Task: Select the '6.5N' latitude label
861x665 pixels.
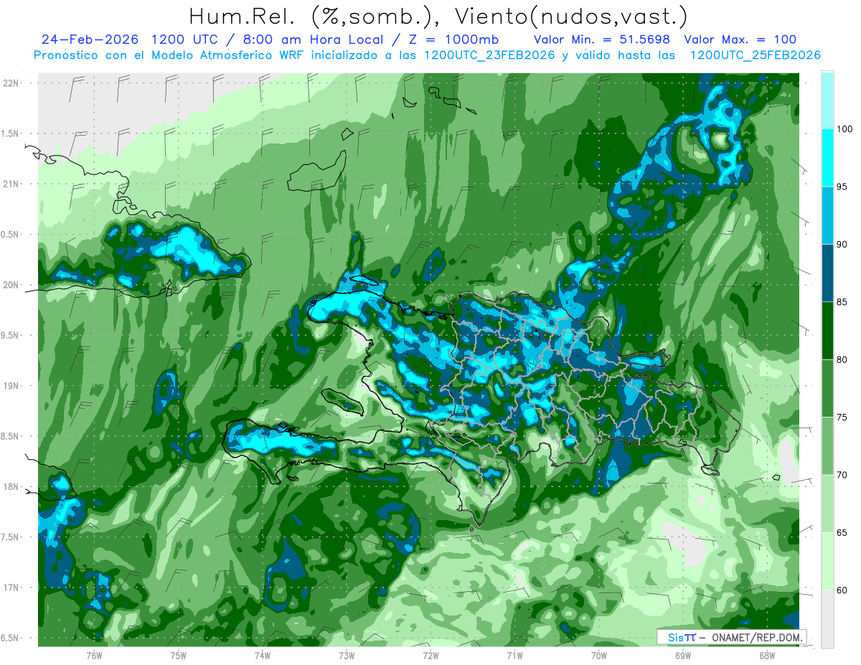Action: (9, 638)
